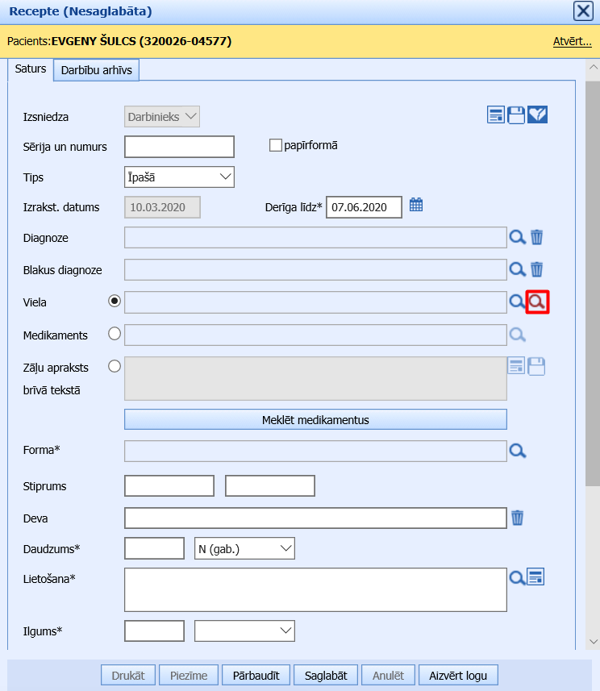Open the Ilgums unit dropdown

[245, 631]
